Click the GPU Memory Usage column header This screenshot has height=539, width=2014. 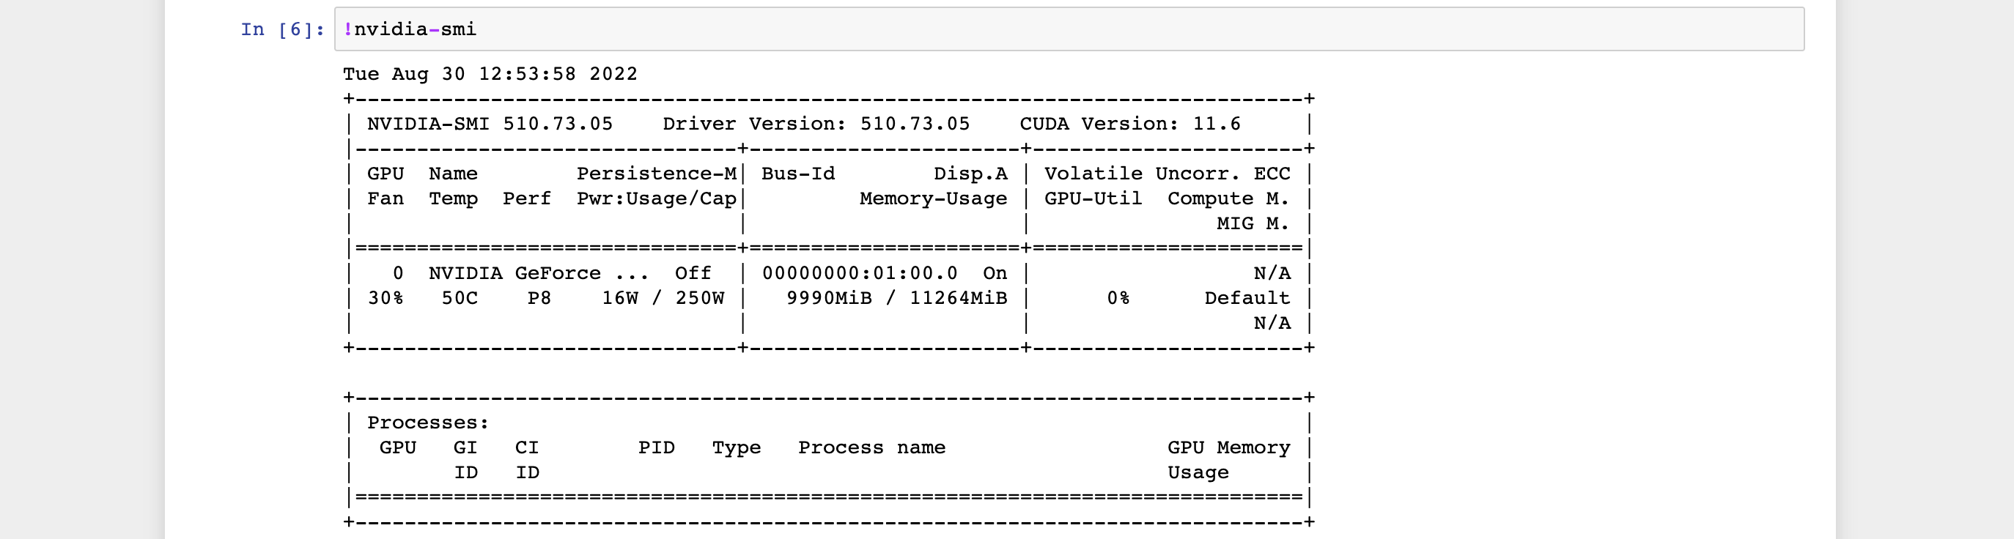pyautogui.click(x=1229, y=460)
